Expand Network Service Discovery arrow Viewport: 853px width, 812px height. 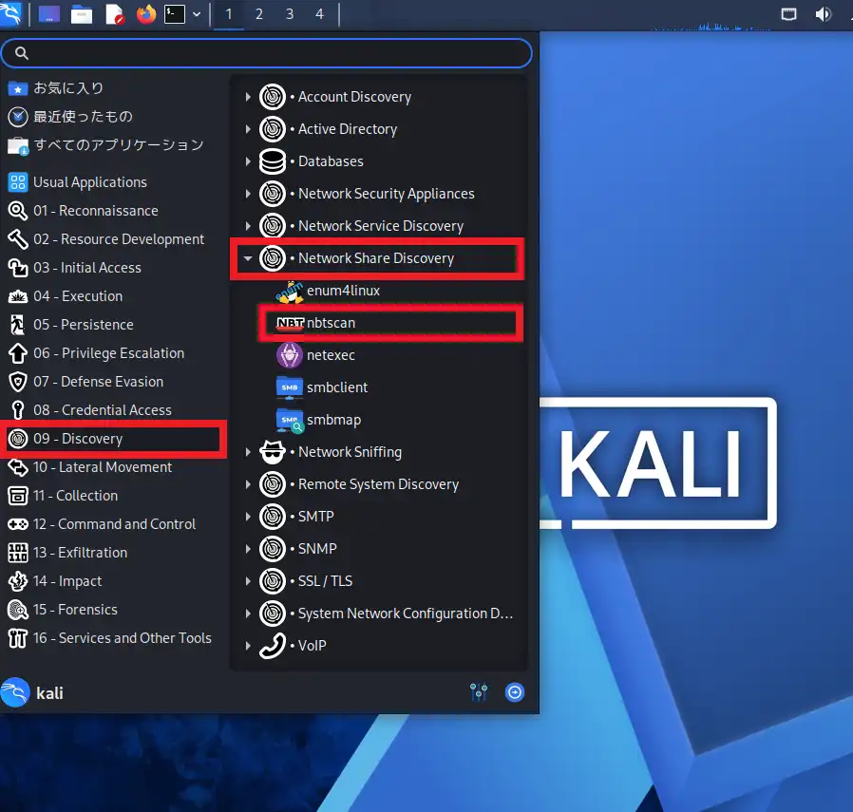pos(248,226)
